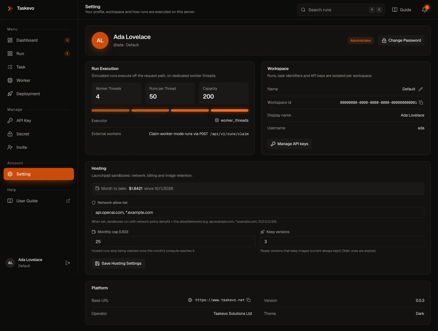This screenshot has width=438, height=331.
Task: Click the first orange thread progress bar
Action: click(x=110, y=110)
